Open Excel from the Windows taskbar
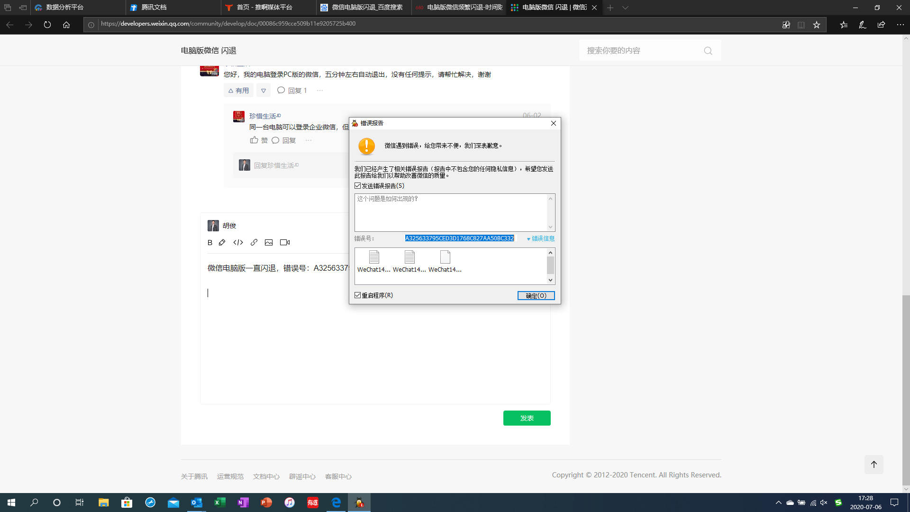910x512 pixels. 220,503
